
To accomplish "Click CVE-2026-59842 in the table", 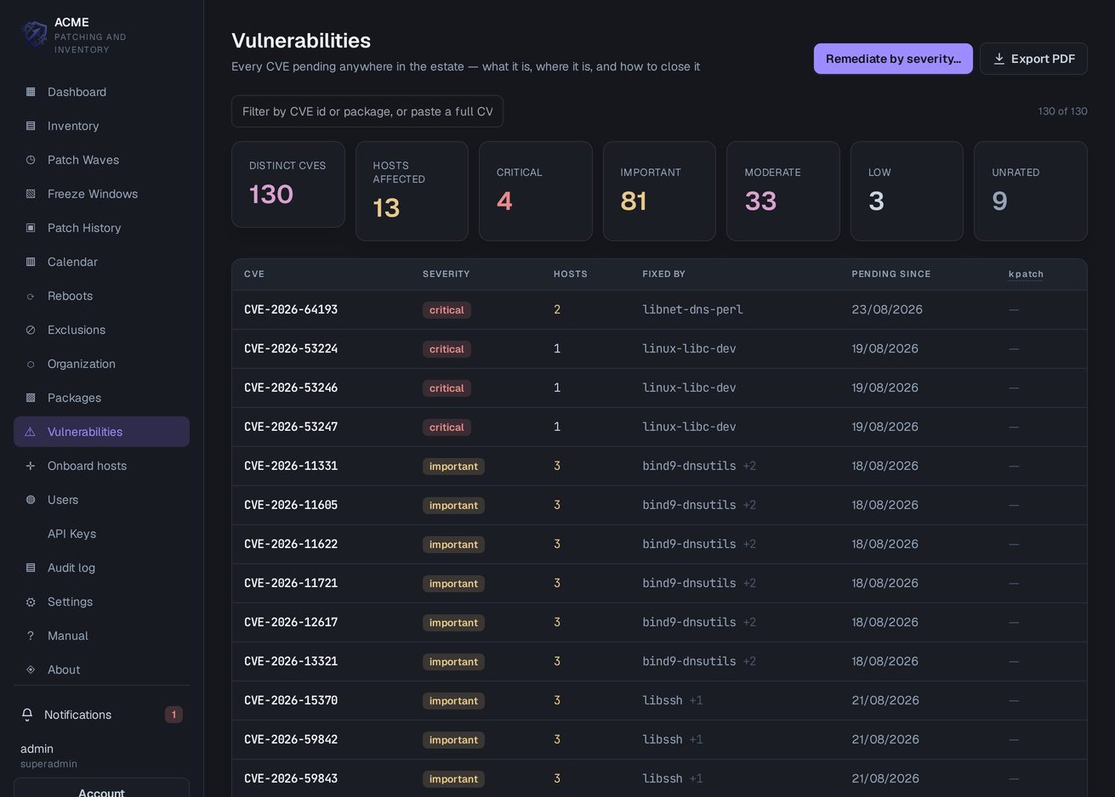I will pos(291,739).
